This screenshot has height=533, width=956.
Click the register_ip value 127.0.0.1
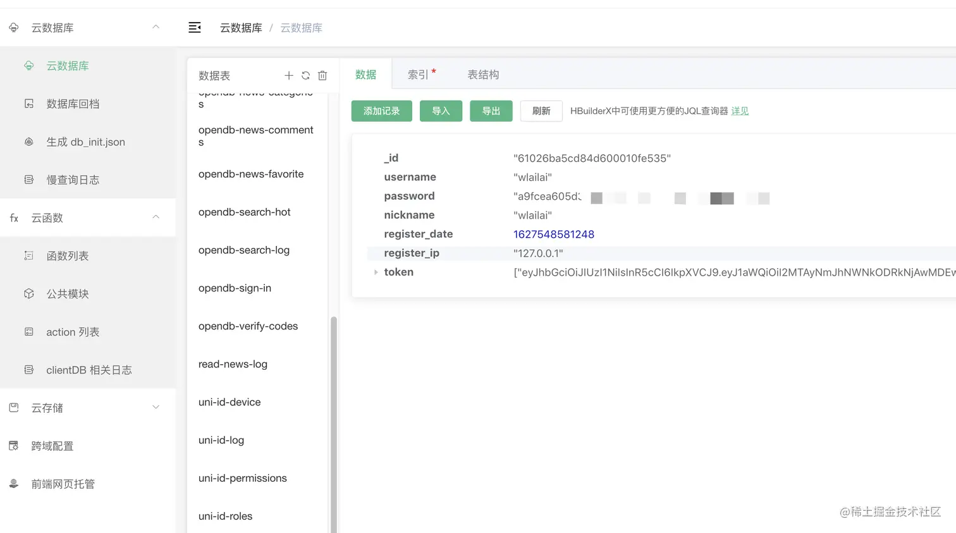(538, 253)
